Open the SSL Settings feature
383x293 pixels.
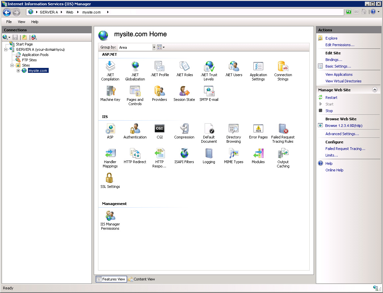tap(110, 181)
